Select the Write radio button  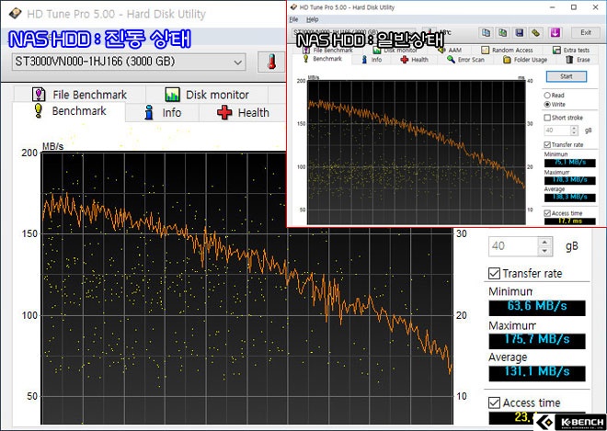tap(555, 105)
